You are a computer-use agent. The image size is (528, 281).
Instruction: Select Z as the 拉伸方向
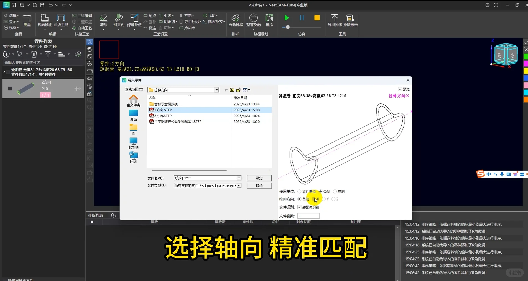point(334,199)
